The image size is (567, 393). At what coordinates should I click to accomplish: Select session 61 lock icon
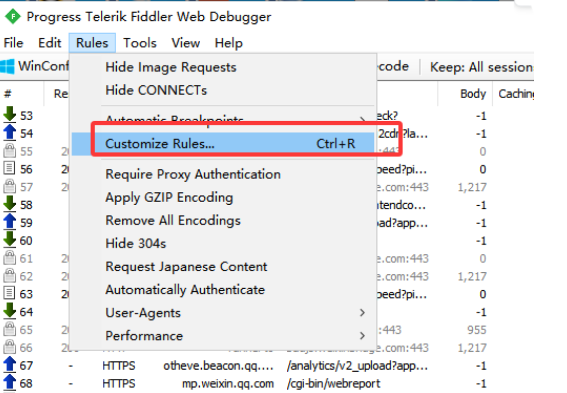pyautogui.click(x=9, y=258)
